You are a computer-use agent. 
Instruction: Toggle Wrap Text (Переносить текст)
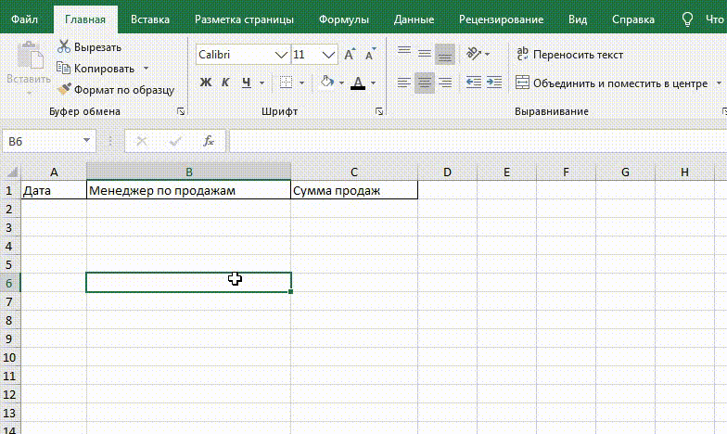tap(569, 54)
